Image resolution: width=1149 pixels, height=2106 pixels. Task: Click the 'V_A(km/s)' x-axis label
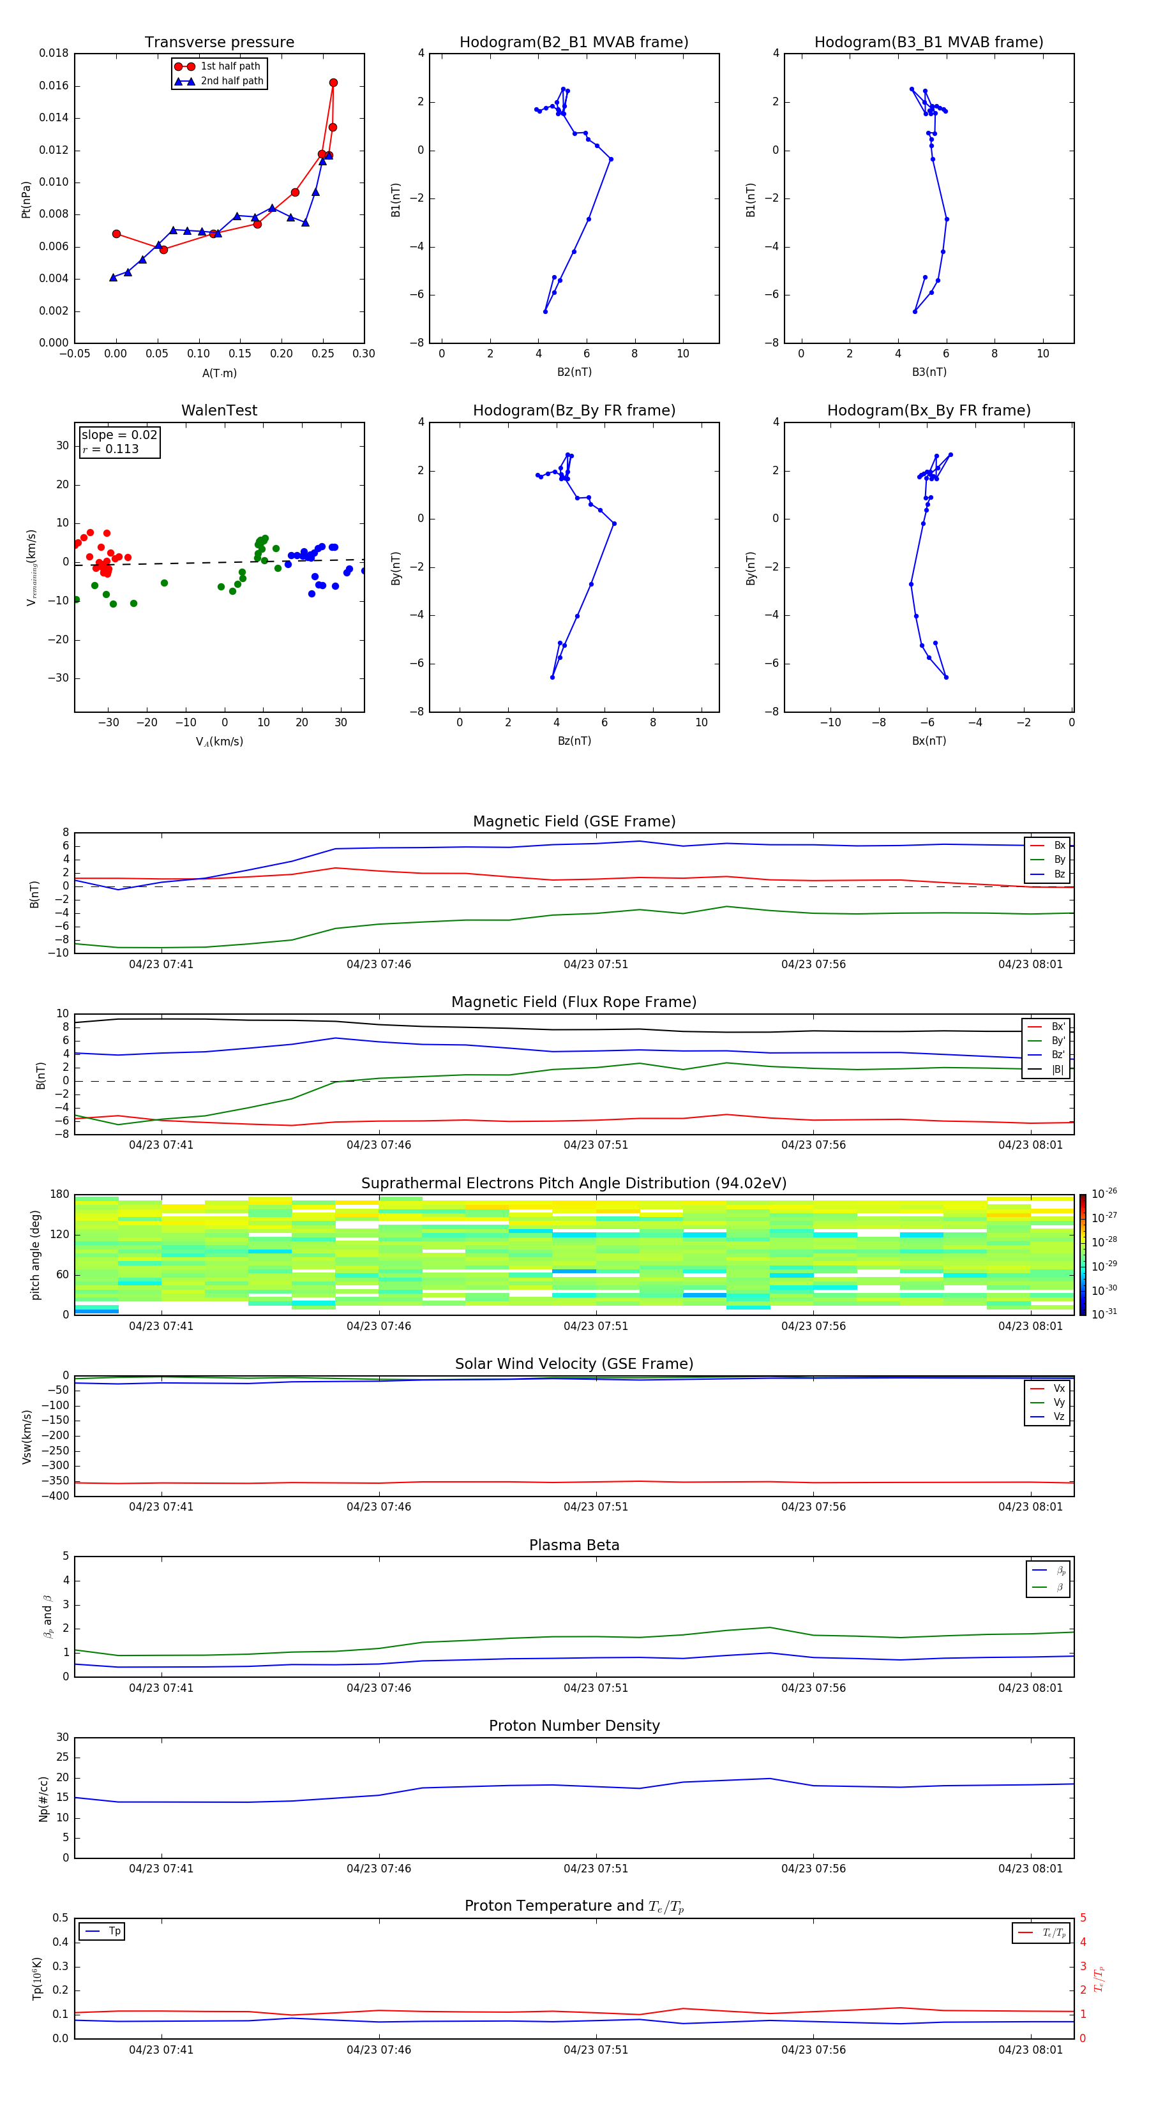point(219,742)
